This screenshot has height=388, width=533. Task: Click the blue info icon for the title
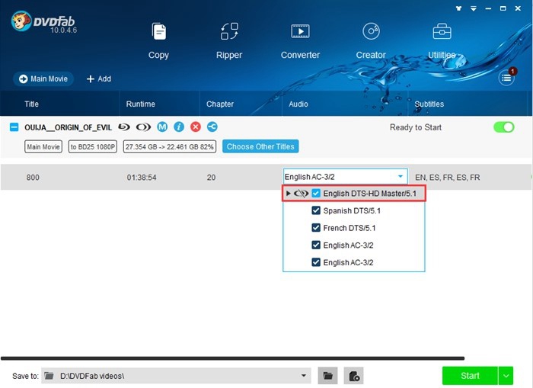tap(179, 127)
